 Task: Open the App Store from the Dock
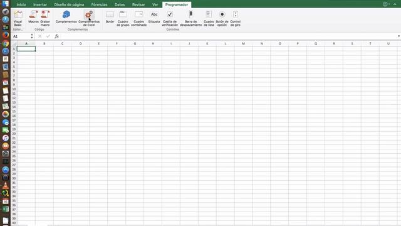click(6, 169)
